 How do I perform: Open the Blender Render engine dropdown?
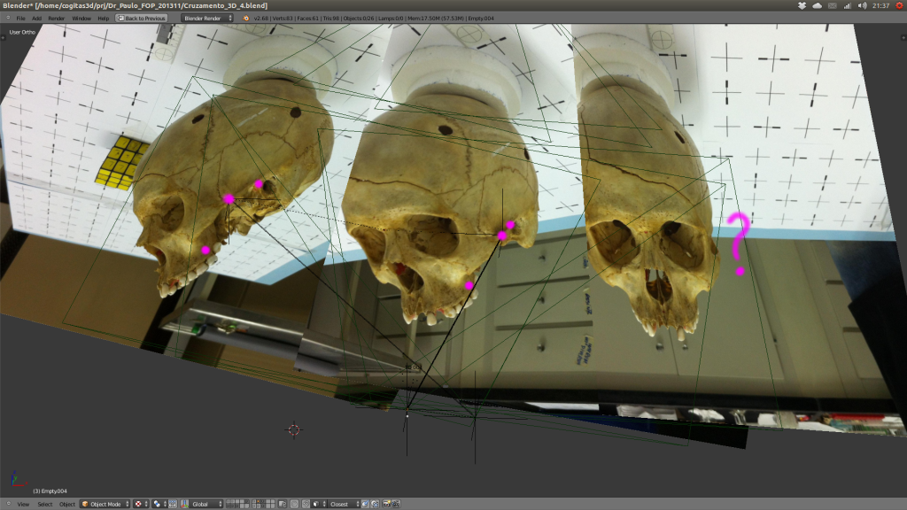tap(207, 18)
